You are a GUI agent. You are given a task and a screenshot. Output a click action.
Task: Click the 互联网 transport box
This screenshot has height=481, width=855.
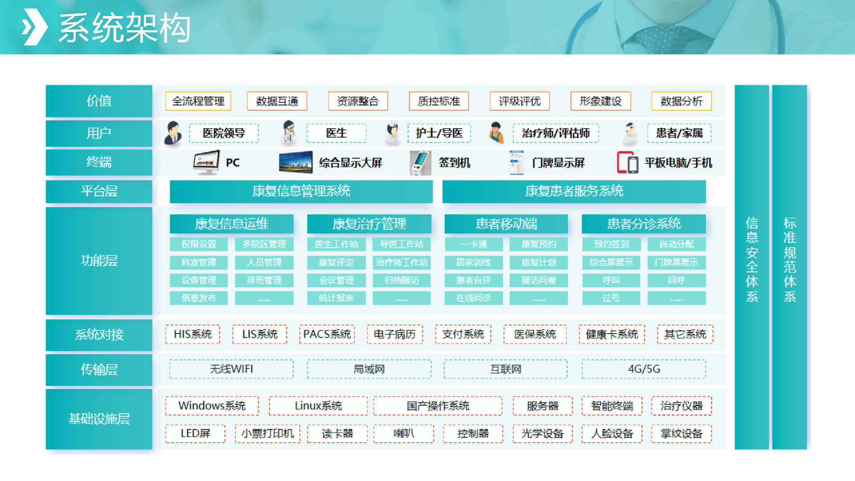pos(506,369)
